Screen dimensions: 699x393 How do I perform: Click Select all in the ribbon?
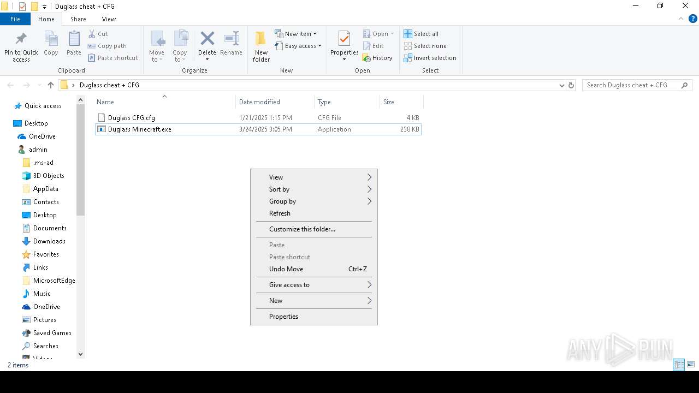pyautogui.click(x=421, y=34)
